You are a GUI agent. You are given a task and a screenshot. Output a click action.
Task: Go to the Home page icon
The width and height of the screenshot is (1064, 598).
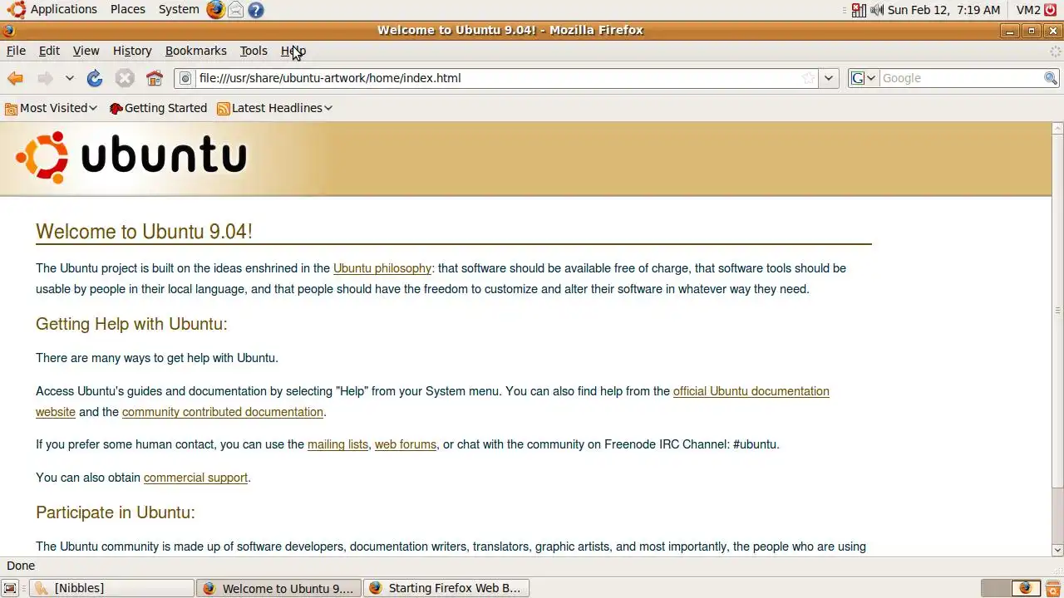[155, 78]
